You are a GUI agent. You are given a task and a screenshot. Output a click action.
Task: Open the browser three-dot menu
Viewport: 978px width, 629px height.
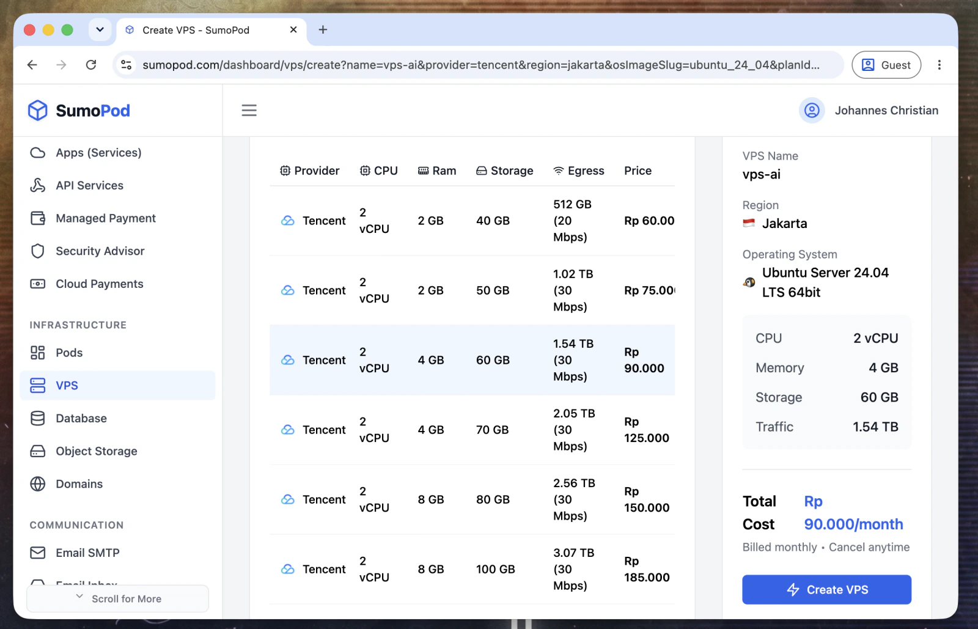click(x=939, y=65)
